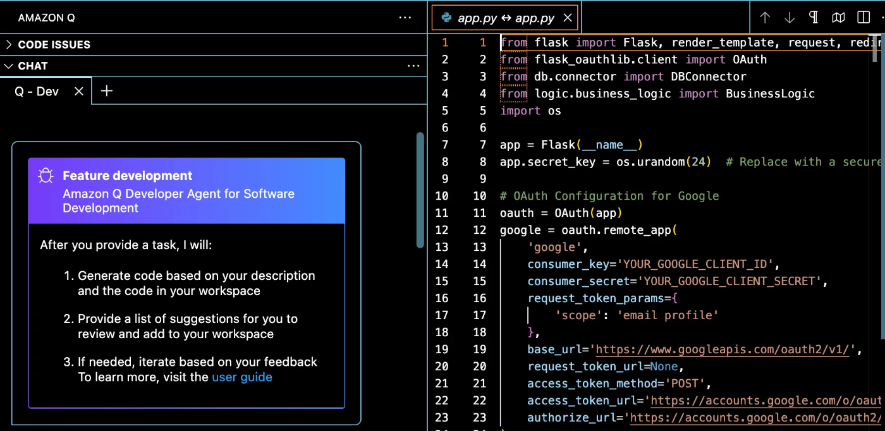The image size is (885, 431).
Task: Close the Q - Dev chat tab
Action: pos(79,92)
